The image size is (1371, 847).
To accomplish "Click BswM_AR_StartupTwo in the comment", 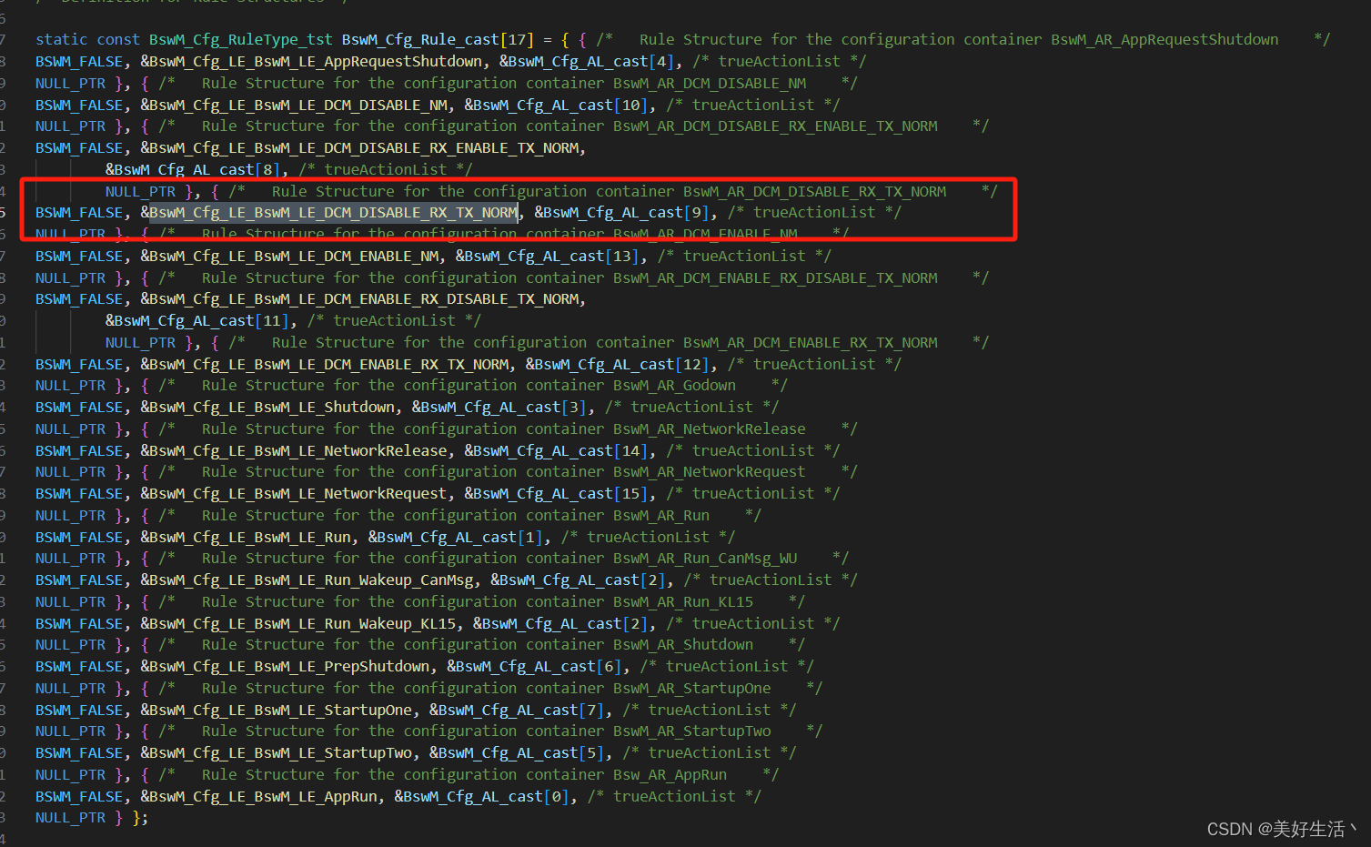I will (692, 731).
